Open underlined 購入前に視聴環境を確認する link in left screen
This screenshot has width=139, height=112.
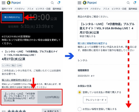[x=16, y=80]
